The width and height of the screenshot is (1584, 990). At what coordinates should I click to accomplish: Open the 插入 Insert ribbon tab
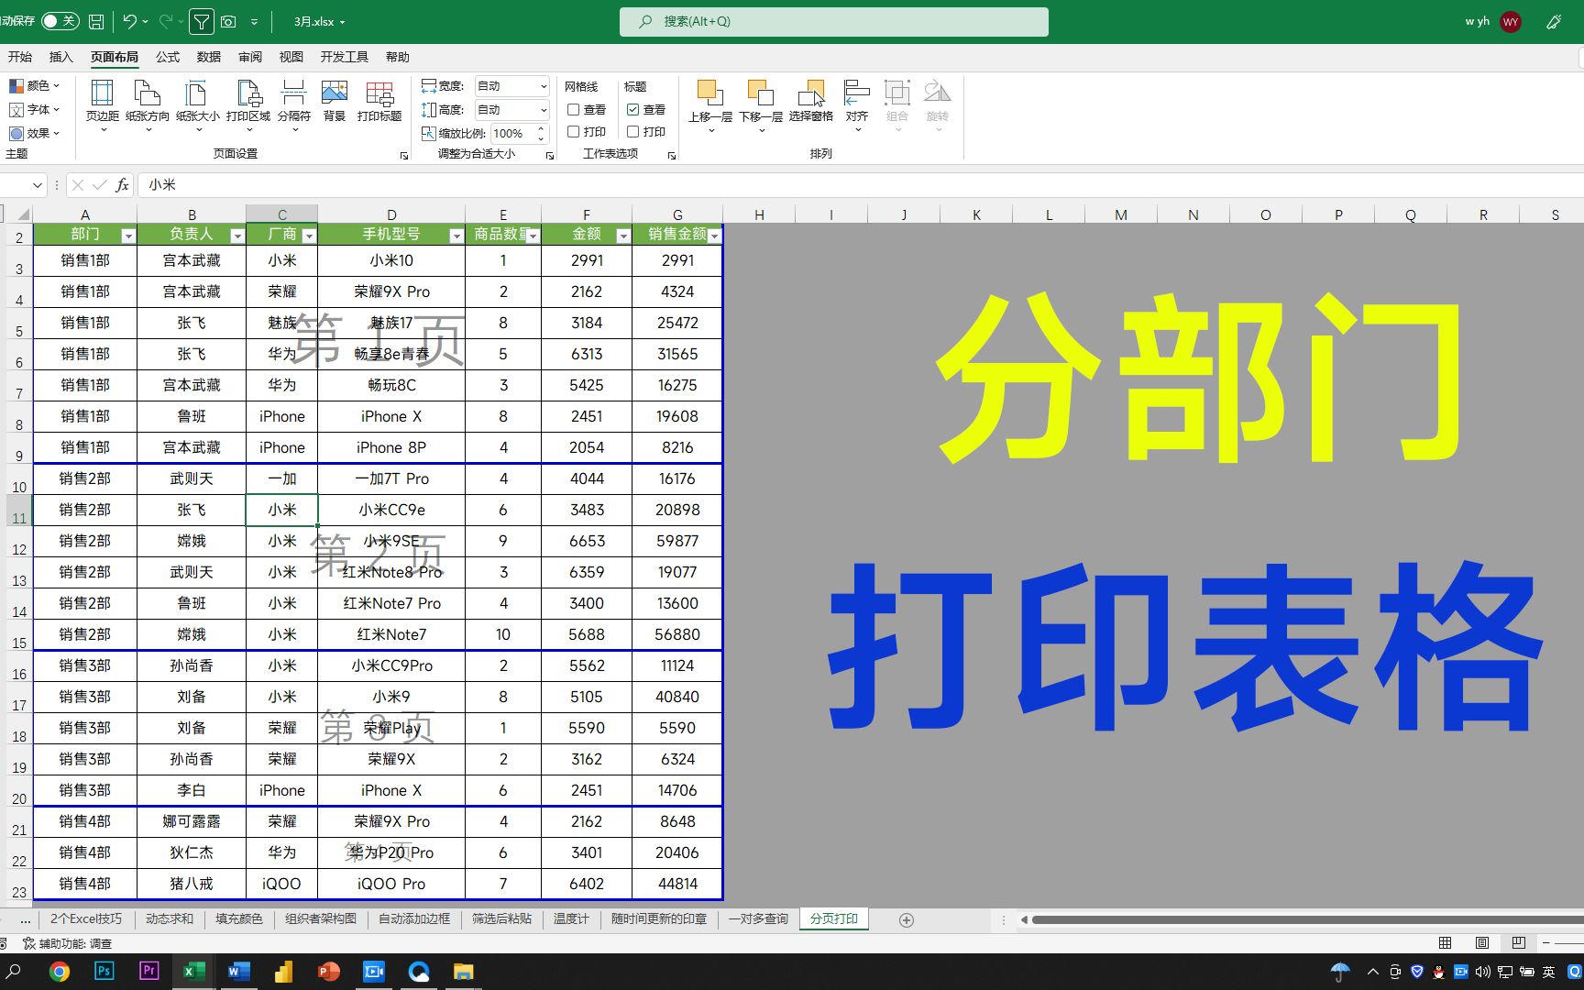[60, 57]
